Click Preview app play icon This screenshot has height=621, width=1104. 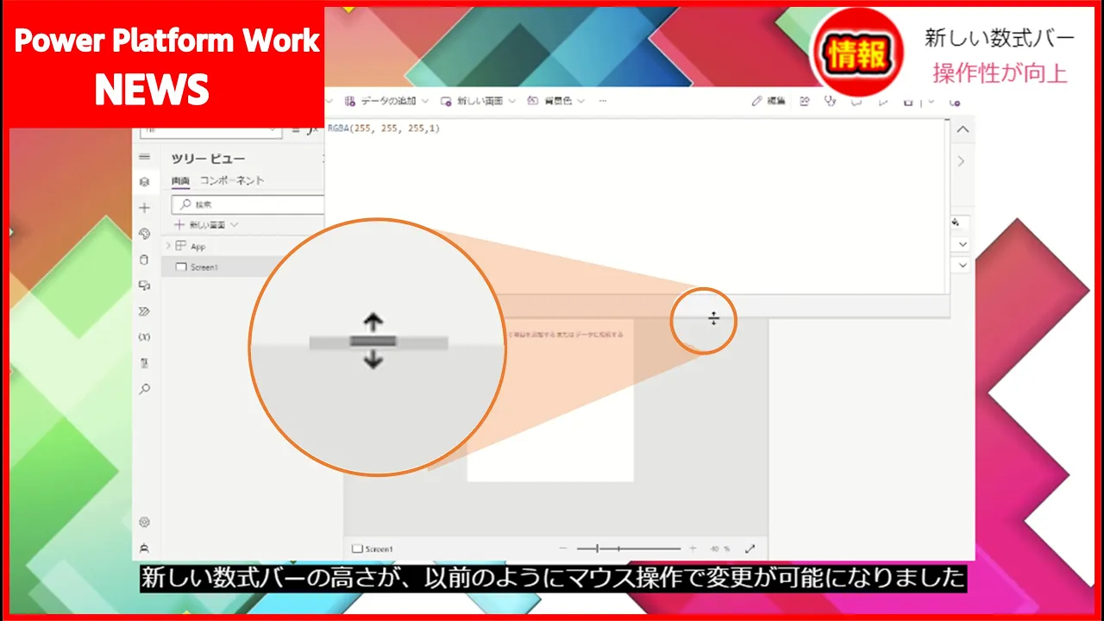[x=882, y=101]
